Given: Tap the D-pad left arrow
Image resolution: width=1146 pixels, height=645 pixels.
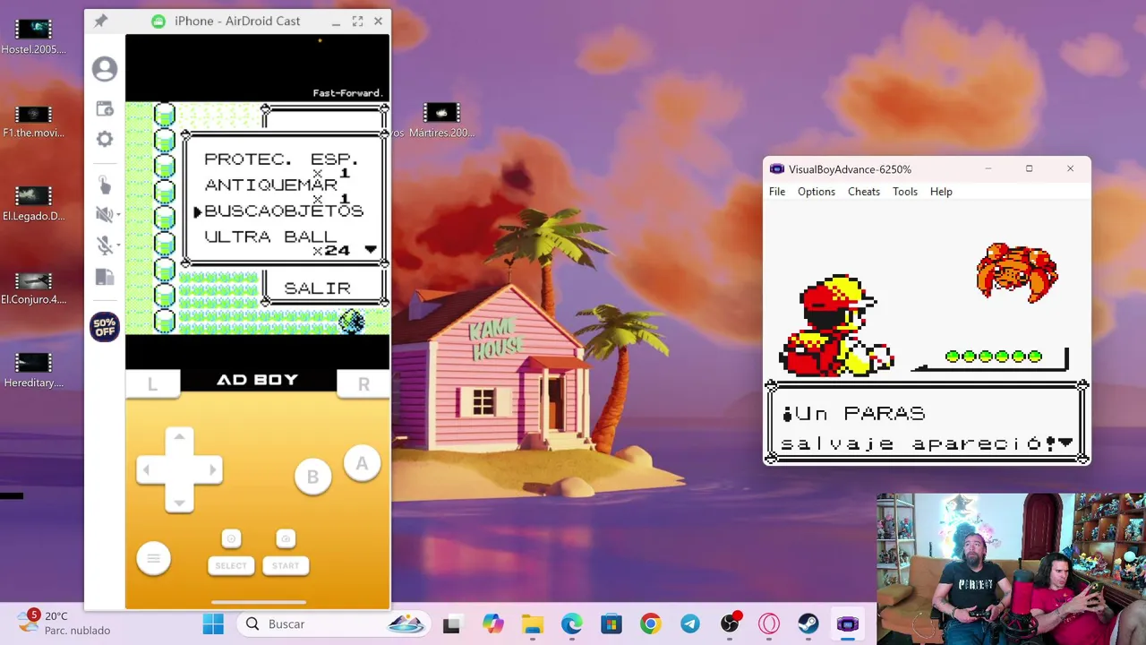Looking at the screenshot, I should point(146,470).
